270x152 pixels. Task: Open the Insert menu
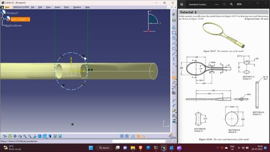57,7
